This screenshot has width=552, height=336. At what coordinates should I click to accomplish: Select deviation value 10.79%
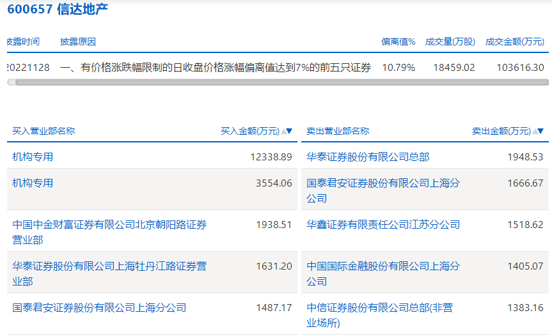[x=398, y=68]
